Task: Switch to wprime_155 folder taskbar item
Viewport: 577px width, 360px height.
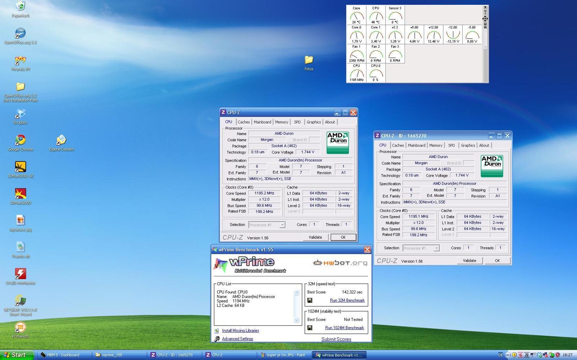Action: (x=119, y=355)
